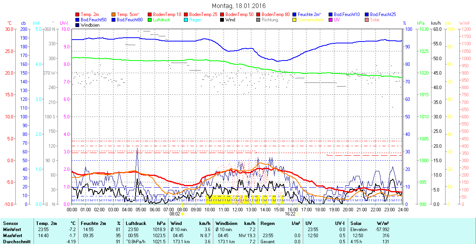
Task: Click the MaxWert row label
Action: pos(13,236)
